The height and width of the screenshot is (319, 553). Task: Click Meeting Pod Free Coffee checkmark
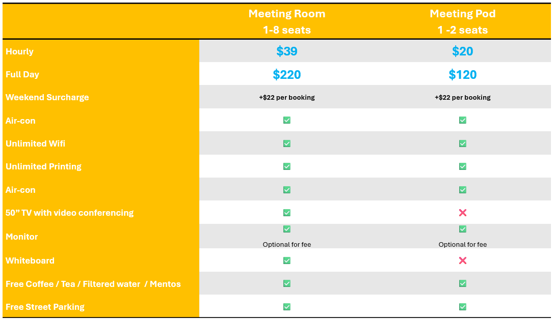pos(462,283)
